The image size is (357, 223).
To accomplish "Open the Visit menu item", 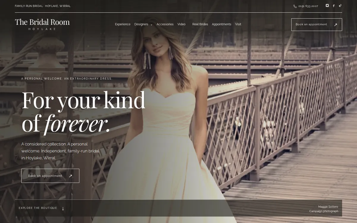I will pyautogui.click(x=238, y=24).
